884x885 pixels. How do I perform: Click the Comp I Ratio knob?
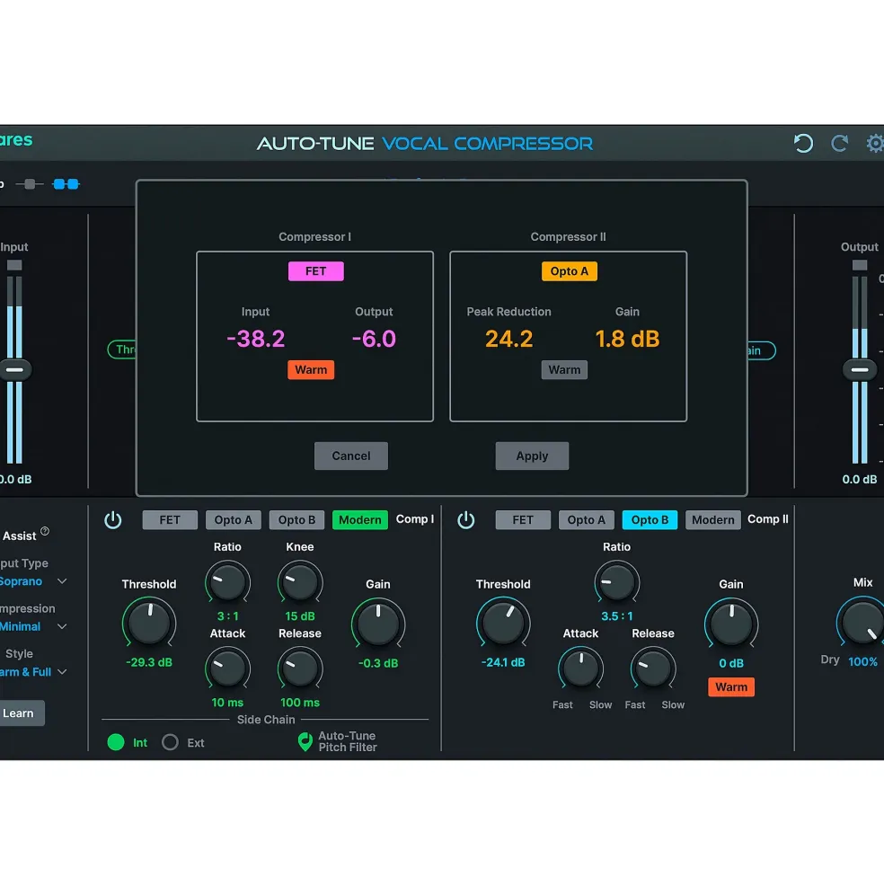click(227, 581)
